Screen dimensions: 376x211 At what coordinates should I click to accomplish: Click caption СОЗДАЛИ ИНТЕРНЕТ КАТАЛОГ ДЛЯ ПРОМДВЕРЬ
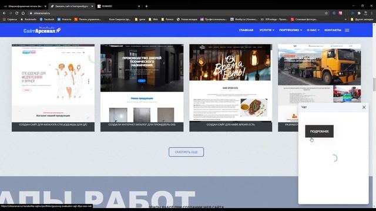point(142,125)
